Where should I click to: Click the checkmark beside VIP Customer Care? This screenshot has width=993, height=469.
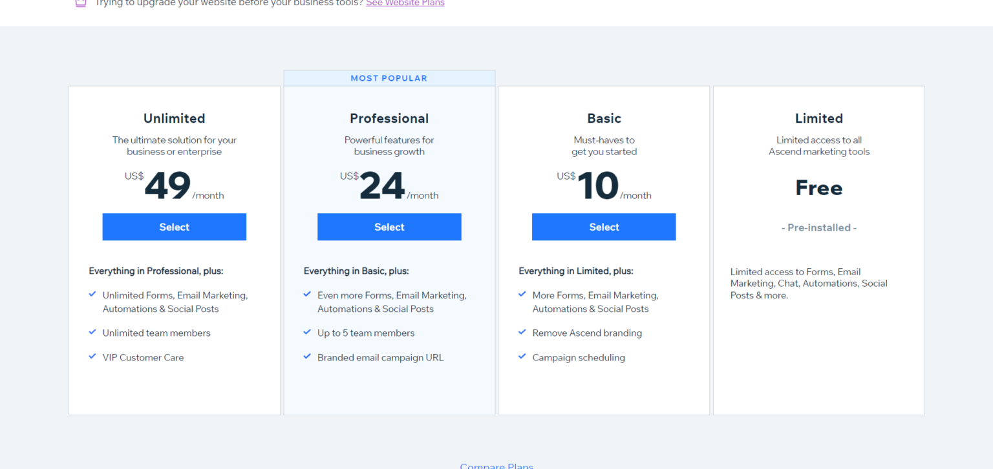click(92, 356)
